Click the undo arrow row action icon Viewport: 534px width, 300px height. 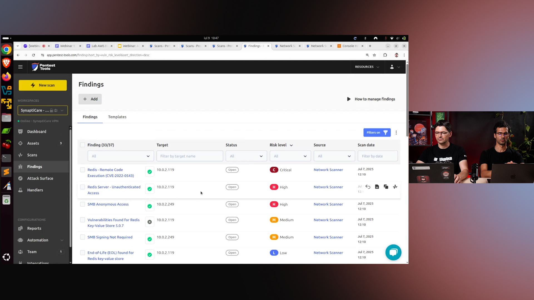point(368,187)
